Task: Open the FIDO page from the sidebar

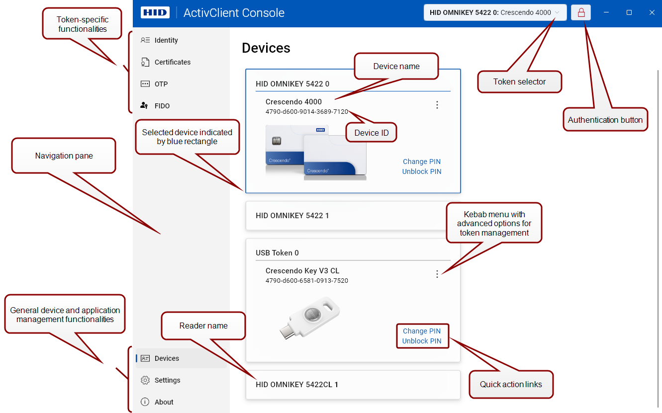Action: tap(181, 106)
